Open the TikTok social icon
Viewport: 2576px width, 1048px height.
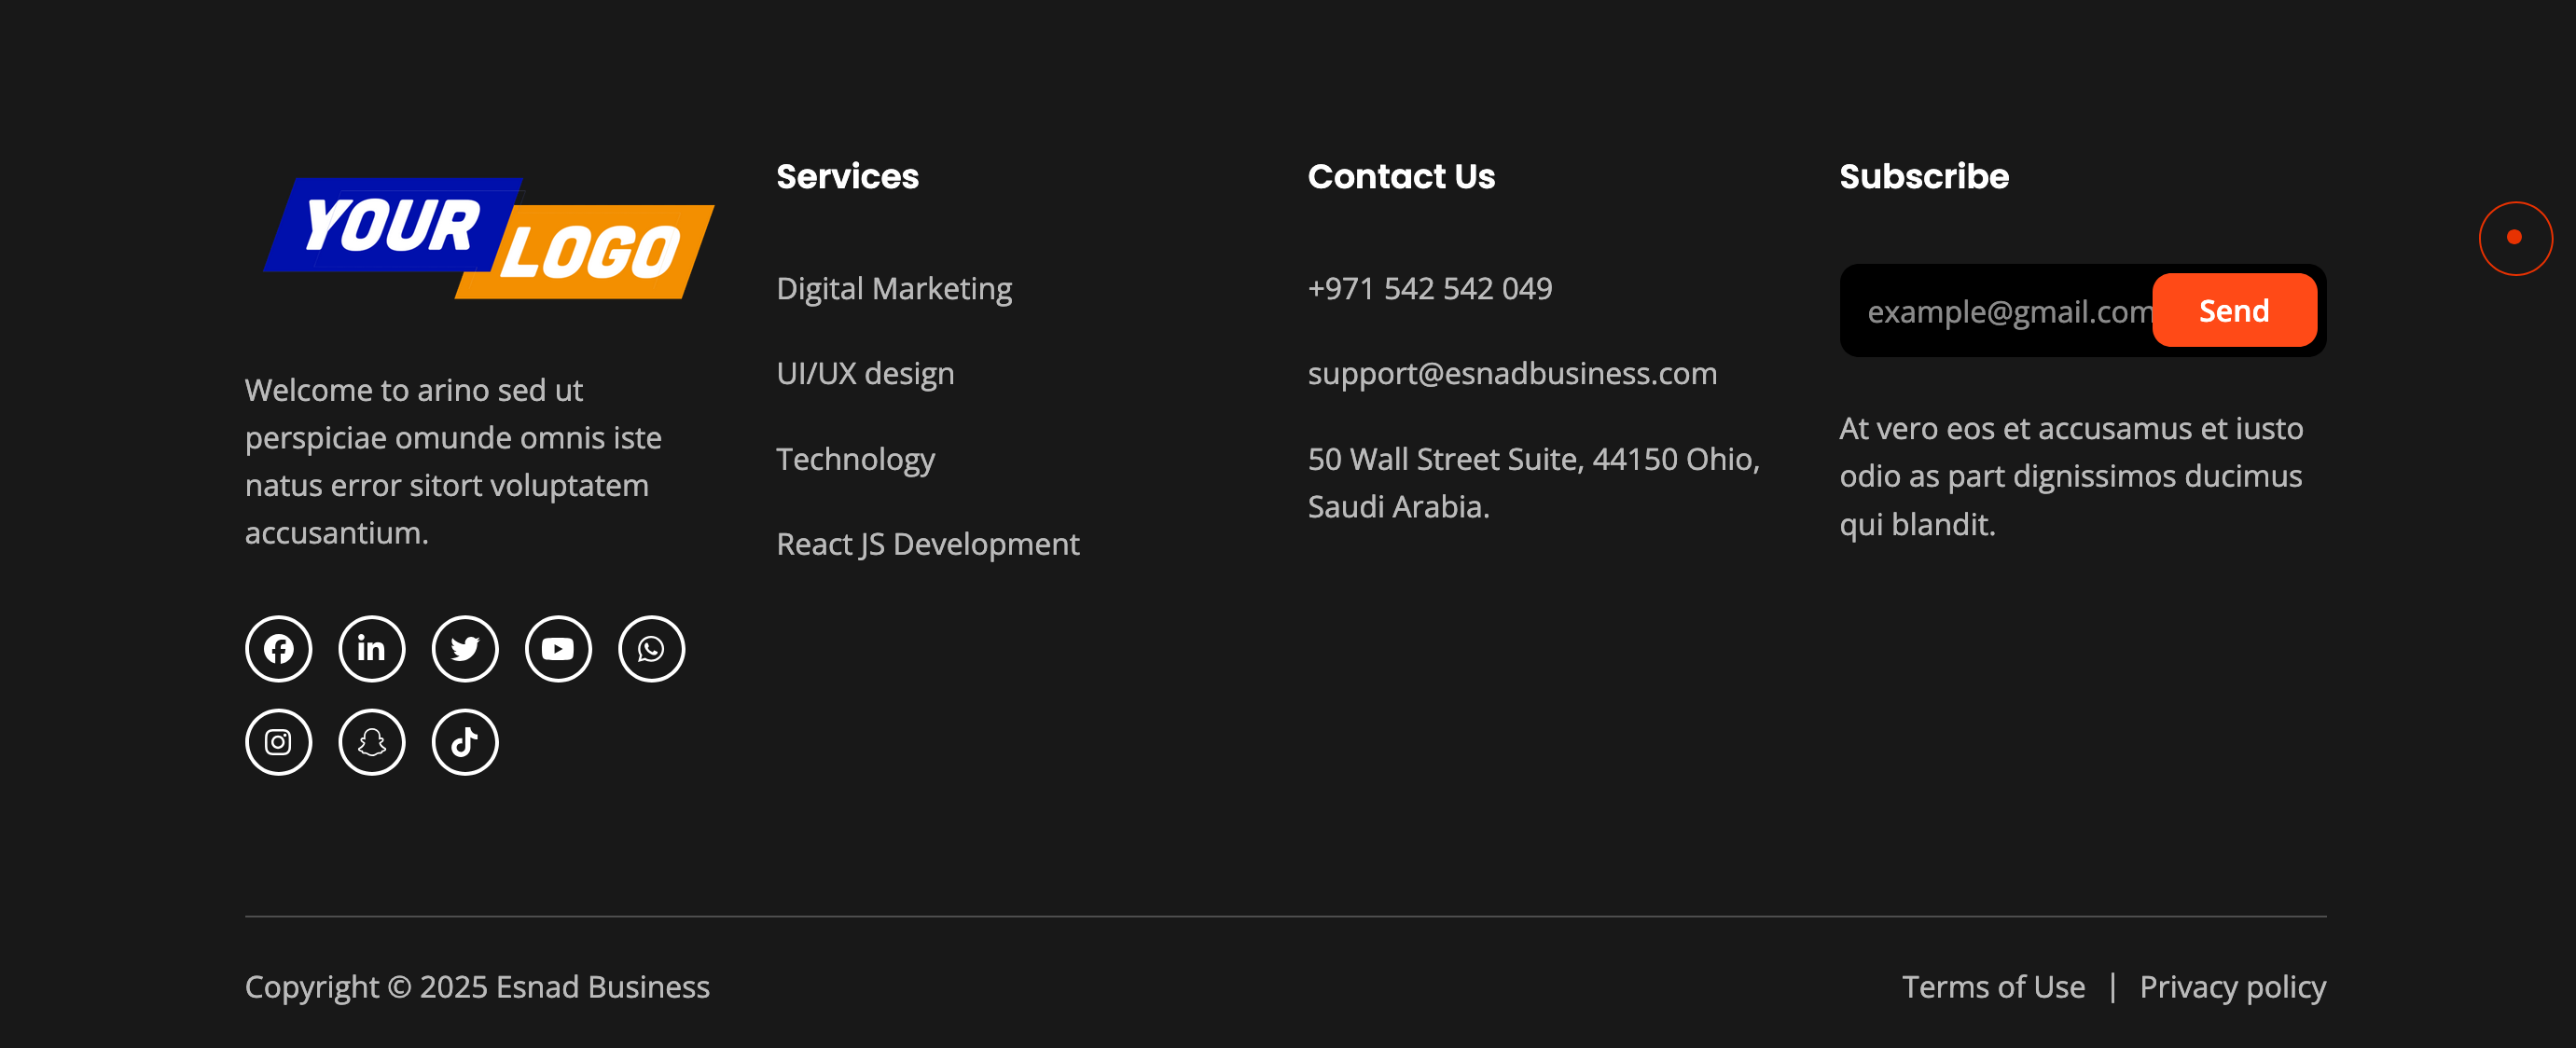pos(465,742)
